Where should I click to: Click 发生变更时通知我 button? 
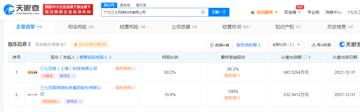(90, 45)
